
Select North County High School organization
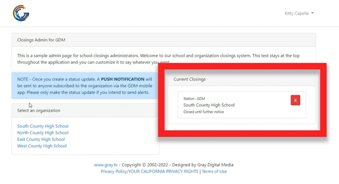click(43, 133)
